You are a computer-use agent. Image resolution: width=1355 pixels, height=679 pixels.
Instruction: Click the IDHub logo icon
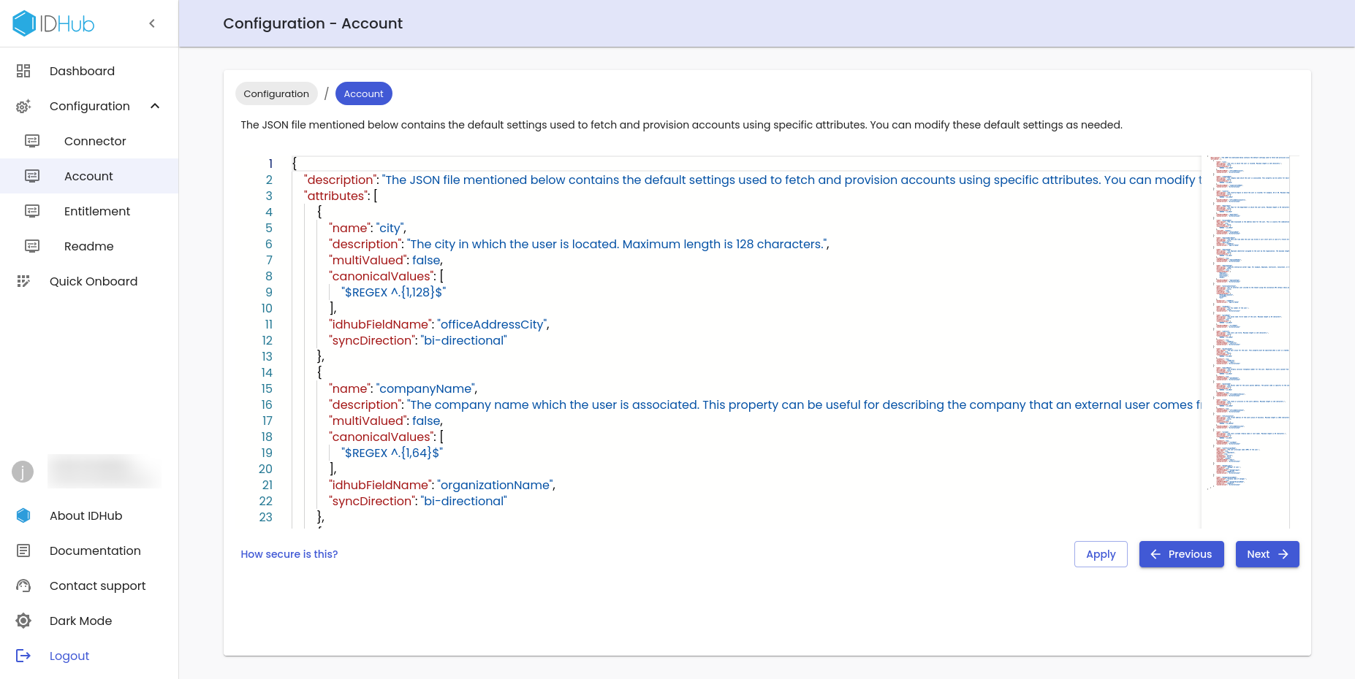(24, 23)
